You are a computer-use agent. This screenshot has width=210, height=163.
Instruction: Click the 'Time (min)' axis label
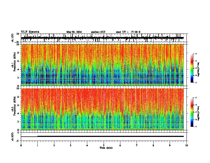(x=106, y=148)
